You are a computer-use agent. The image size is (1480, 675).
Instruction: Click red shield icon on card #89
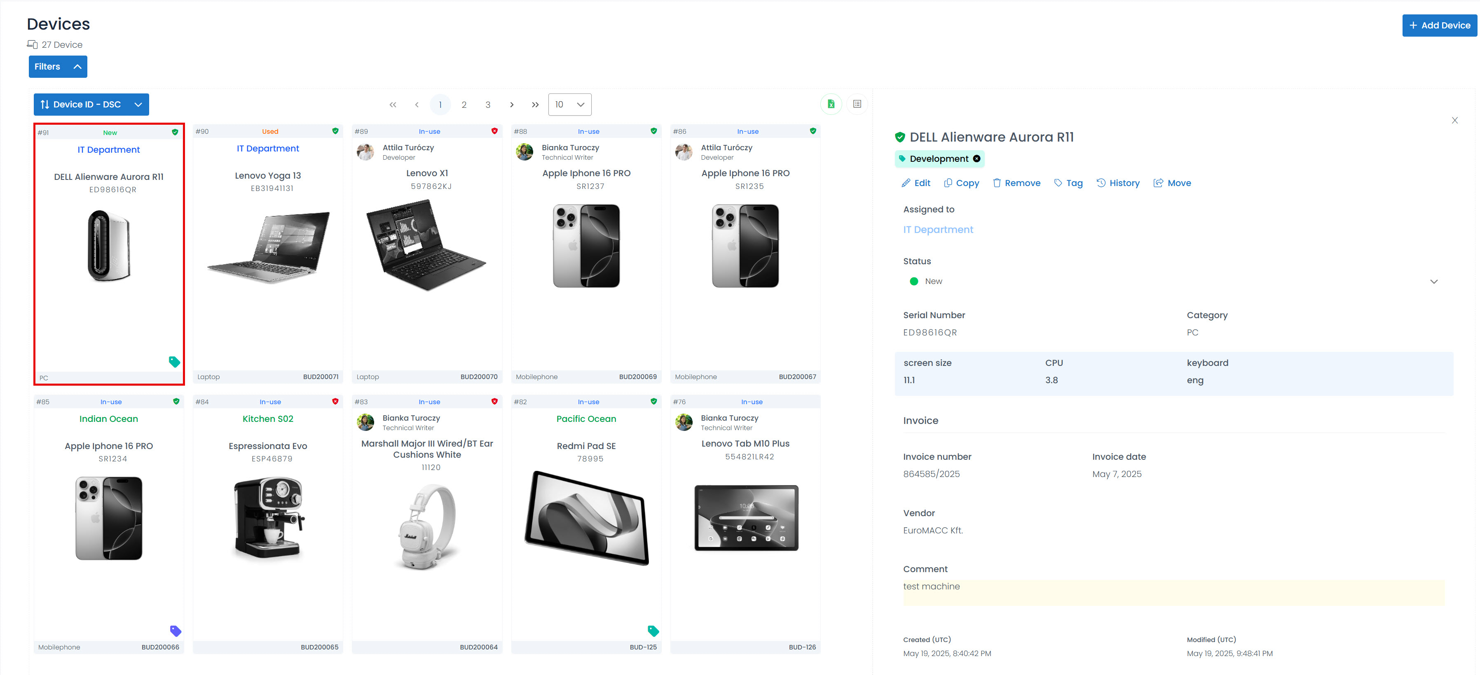pyautogui.click(x=494, y=131)
